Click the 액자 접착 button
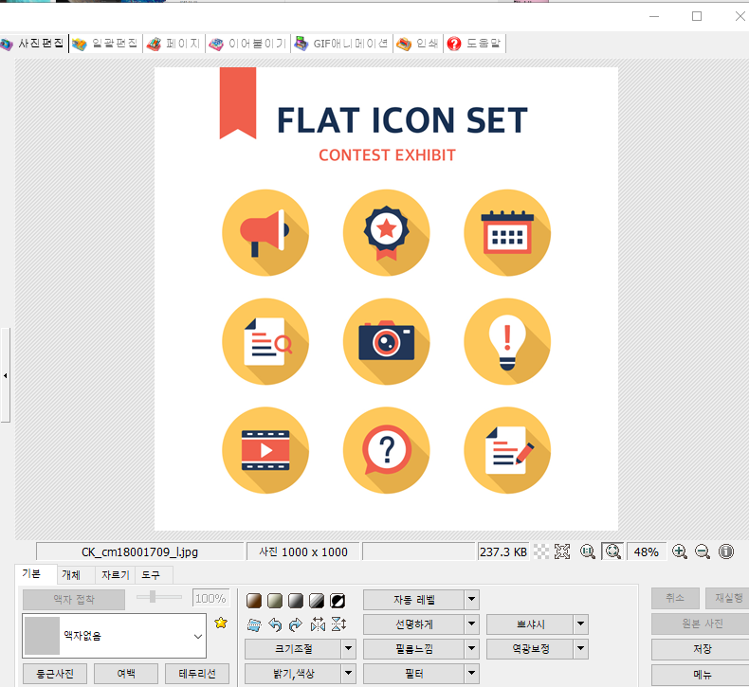 pyautogui.click(x=74, y=600)
